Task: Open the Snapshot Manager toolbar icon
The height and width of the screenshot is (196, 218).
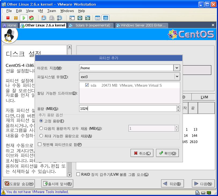Action: (x=60, y=18)
